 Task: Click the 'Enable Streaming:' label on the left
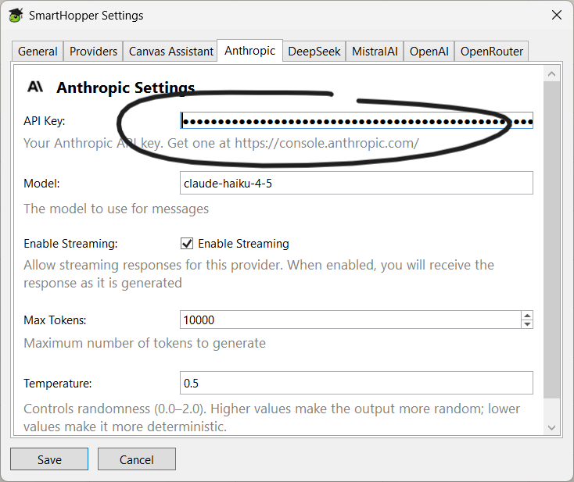(x=70, y=244)
